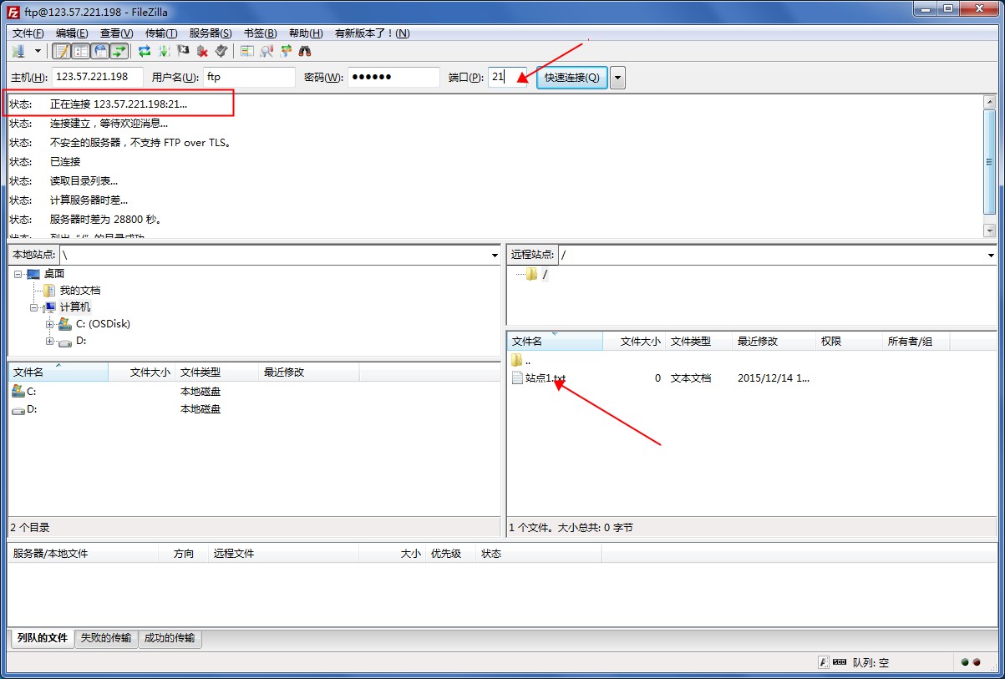Cancel current operation toolbar icon
1005x679 pixels.
click(183, 51)
